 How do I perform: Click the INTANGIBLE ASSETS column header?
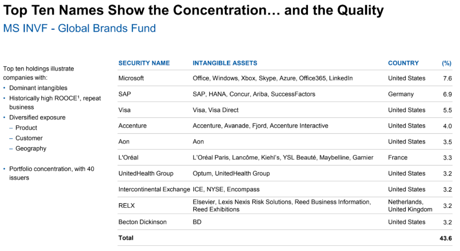[x=225, y=63]
